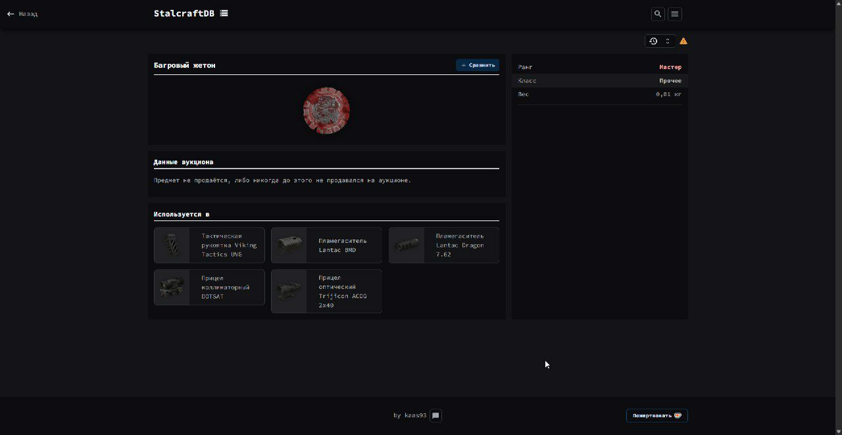Viewport: 842px width, 435px height.
Task: Click the search magnifier icon in header
Action: point(658,14)
